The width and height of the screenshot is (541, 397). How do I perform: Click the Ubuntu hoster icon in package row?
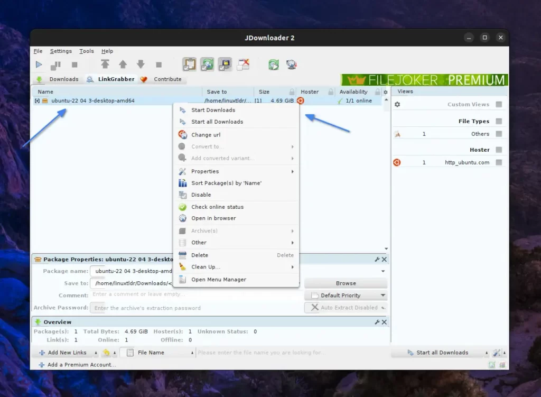[x=301, y=101]
